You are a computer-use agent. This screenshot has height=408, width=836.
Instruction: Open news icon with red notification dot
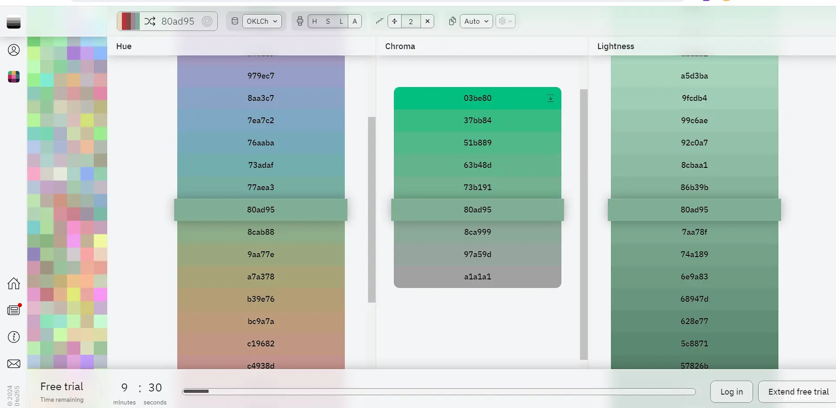[x=14, y=309]
